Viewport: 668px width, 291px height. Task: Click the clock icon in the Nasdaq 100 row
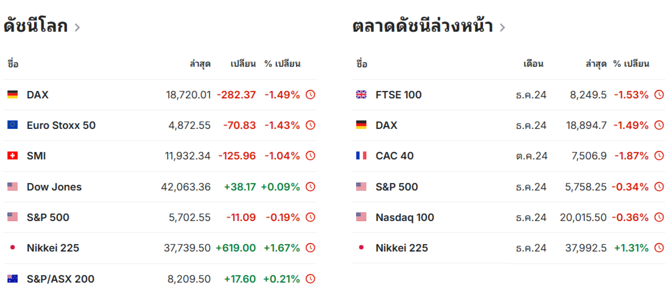pyautogui.click(x=659, y=218)
